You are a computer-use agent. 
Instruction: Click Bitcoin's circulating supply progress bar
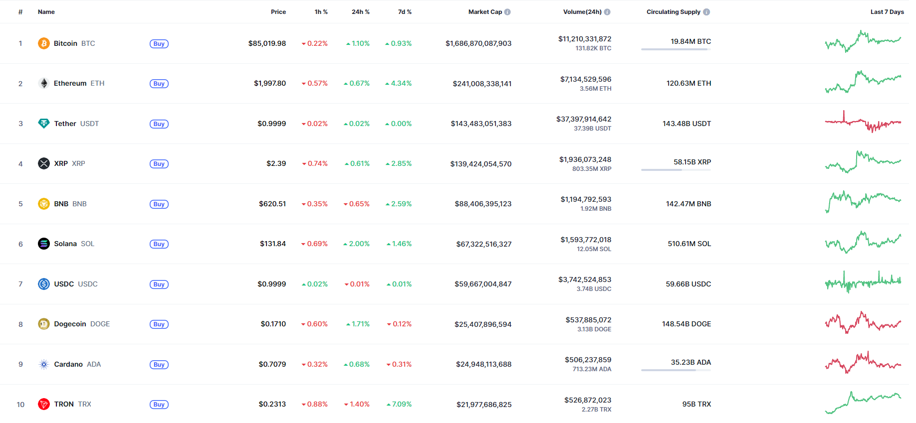[676, 49]
